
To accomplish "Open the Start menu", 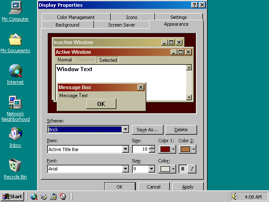I will [x=12, y=197].
